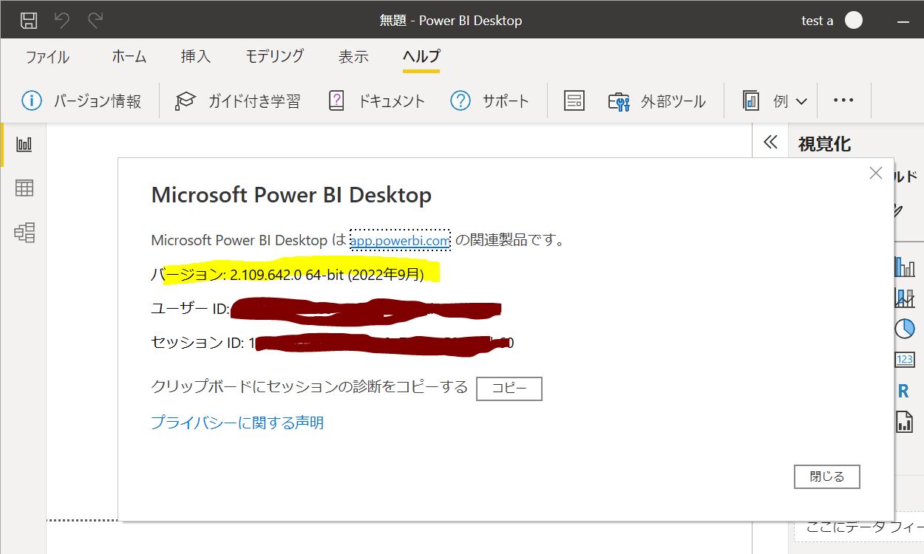Select the pie chart visual icon
924x554 pixels.
click(x=904, y=329)
